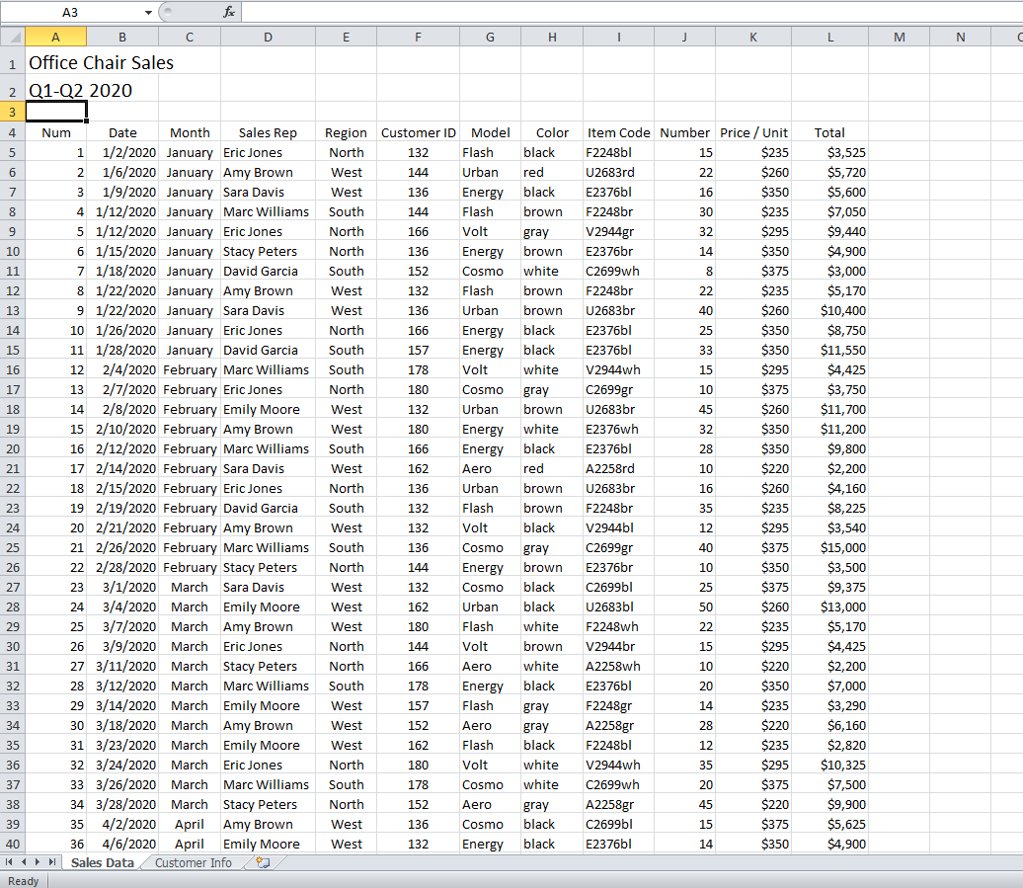
Task: Click the 'Customer ID' header cell
Action: coord(419,133)
